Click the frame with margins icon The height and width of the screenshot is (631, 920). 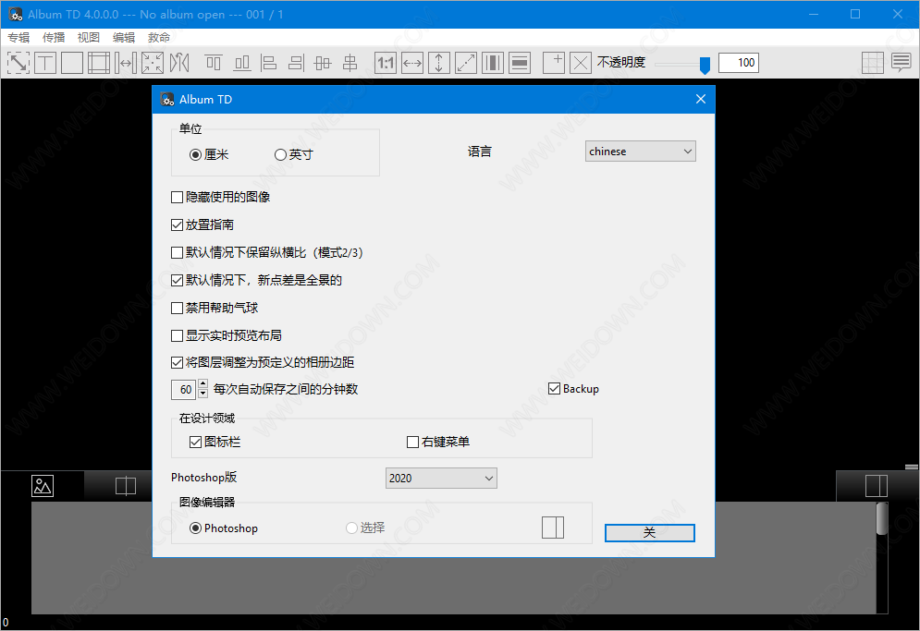[99, 63]
